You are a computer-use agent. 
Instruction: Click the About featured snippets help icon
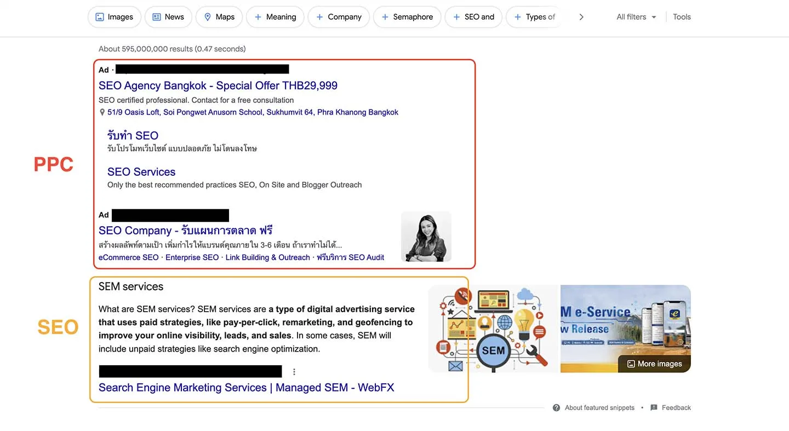click(556, 407)
